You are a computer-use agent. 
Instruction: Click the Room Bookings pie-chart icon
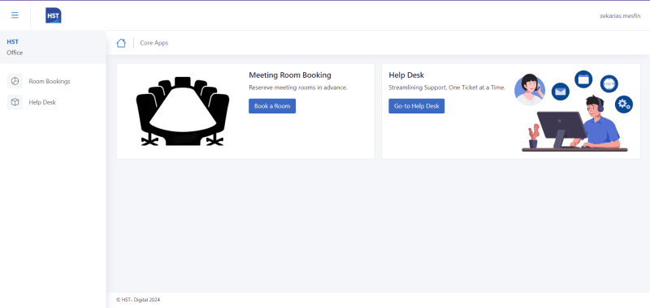click(15, 81)
